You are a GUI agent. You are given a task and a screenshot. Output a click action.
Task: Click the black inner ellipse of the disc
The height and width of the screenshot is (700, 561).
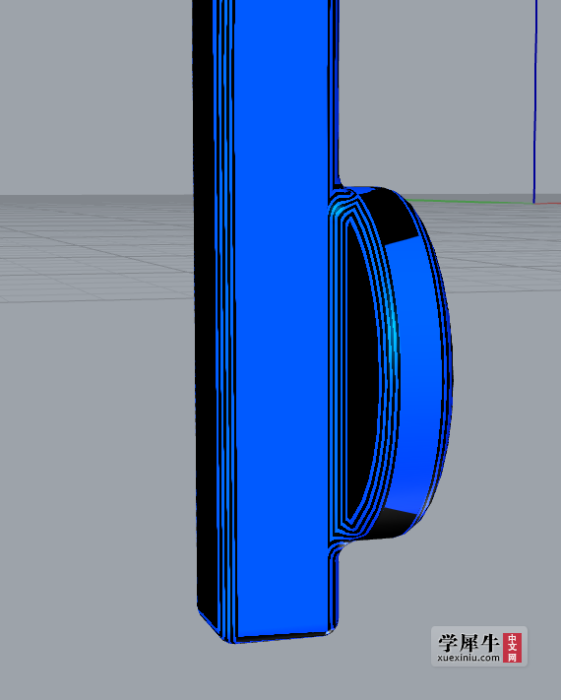[360, 370]
